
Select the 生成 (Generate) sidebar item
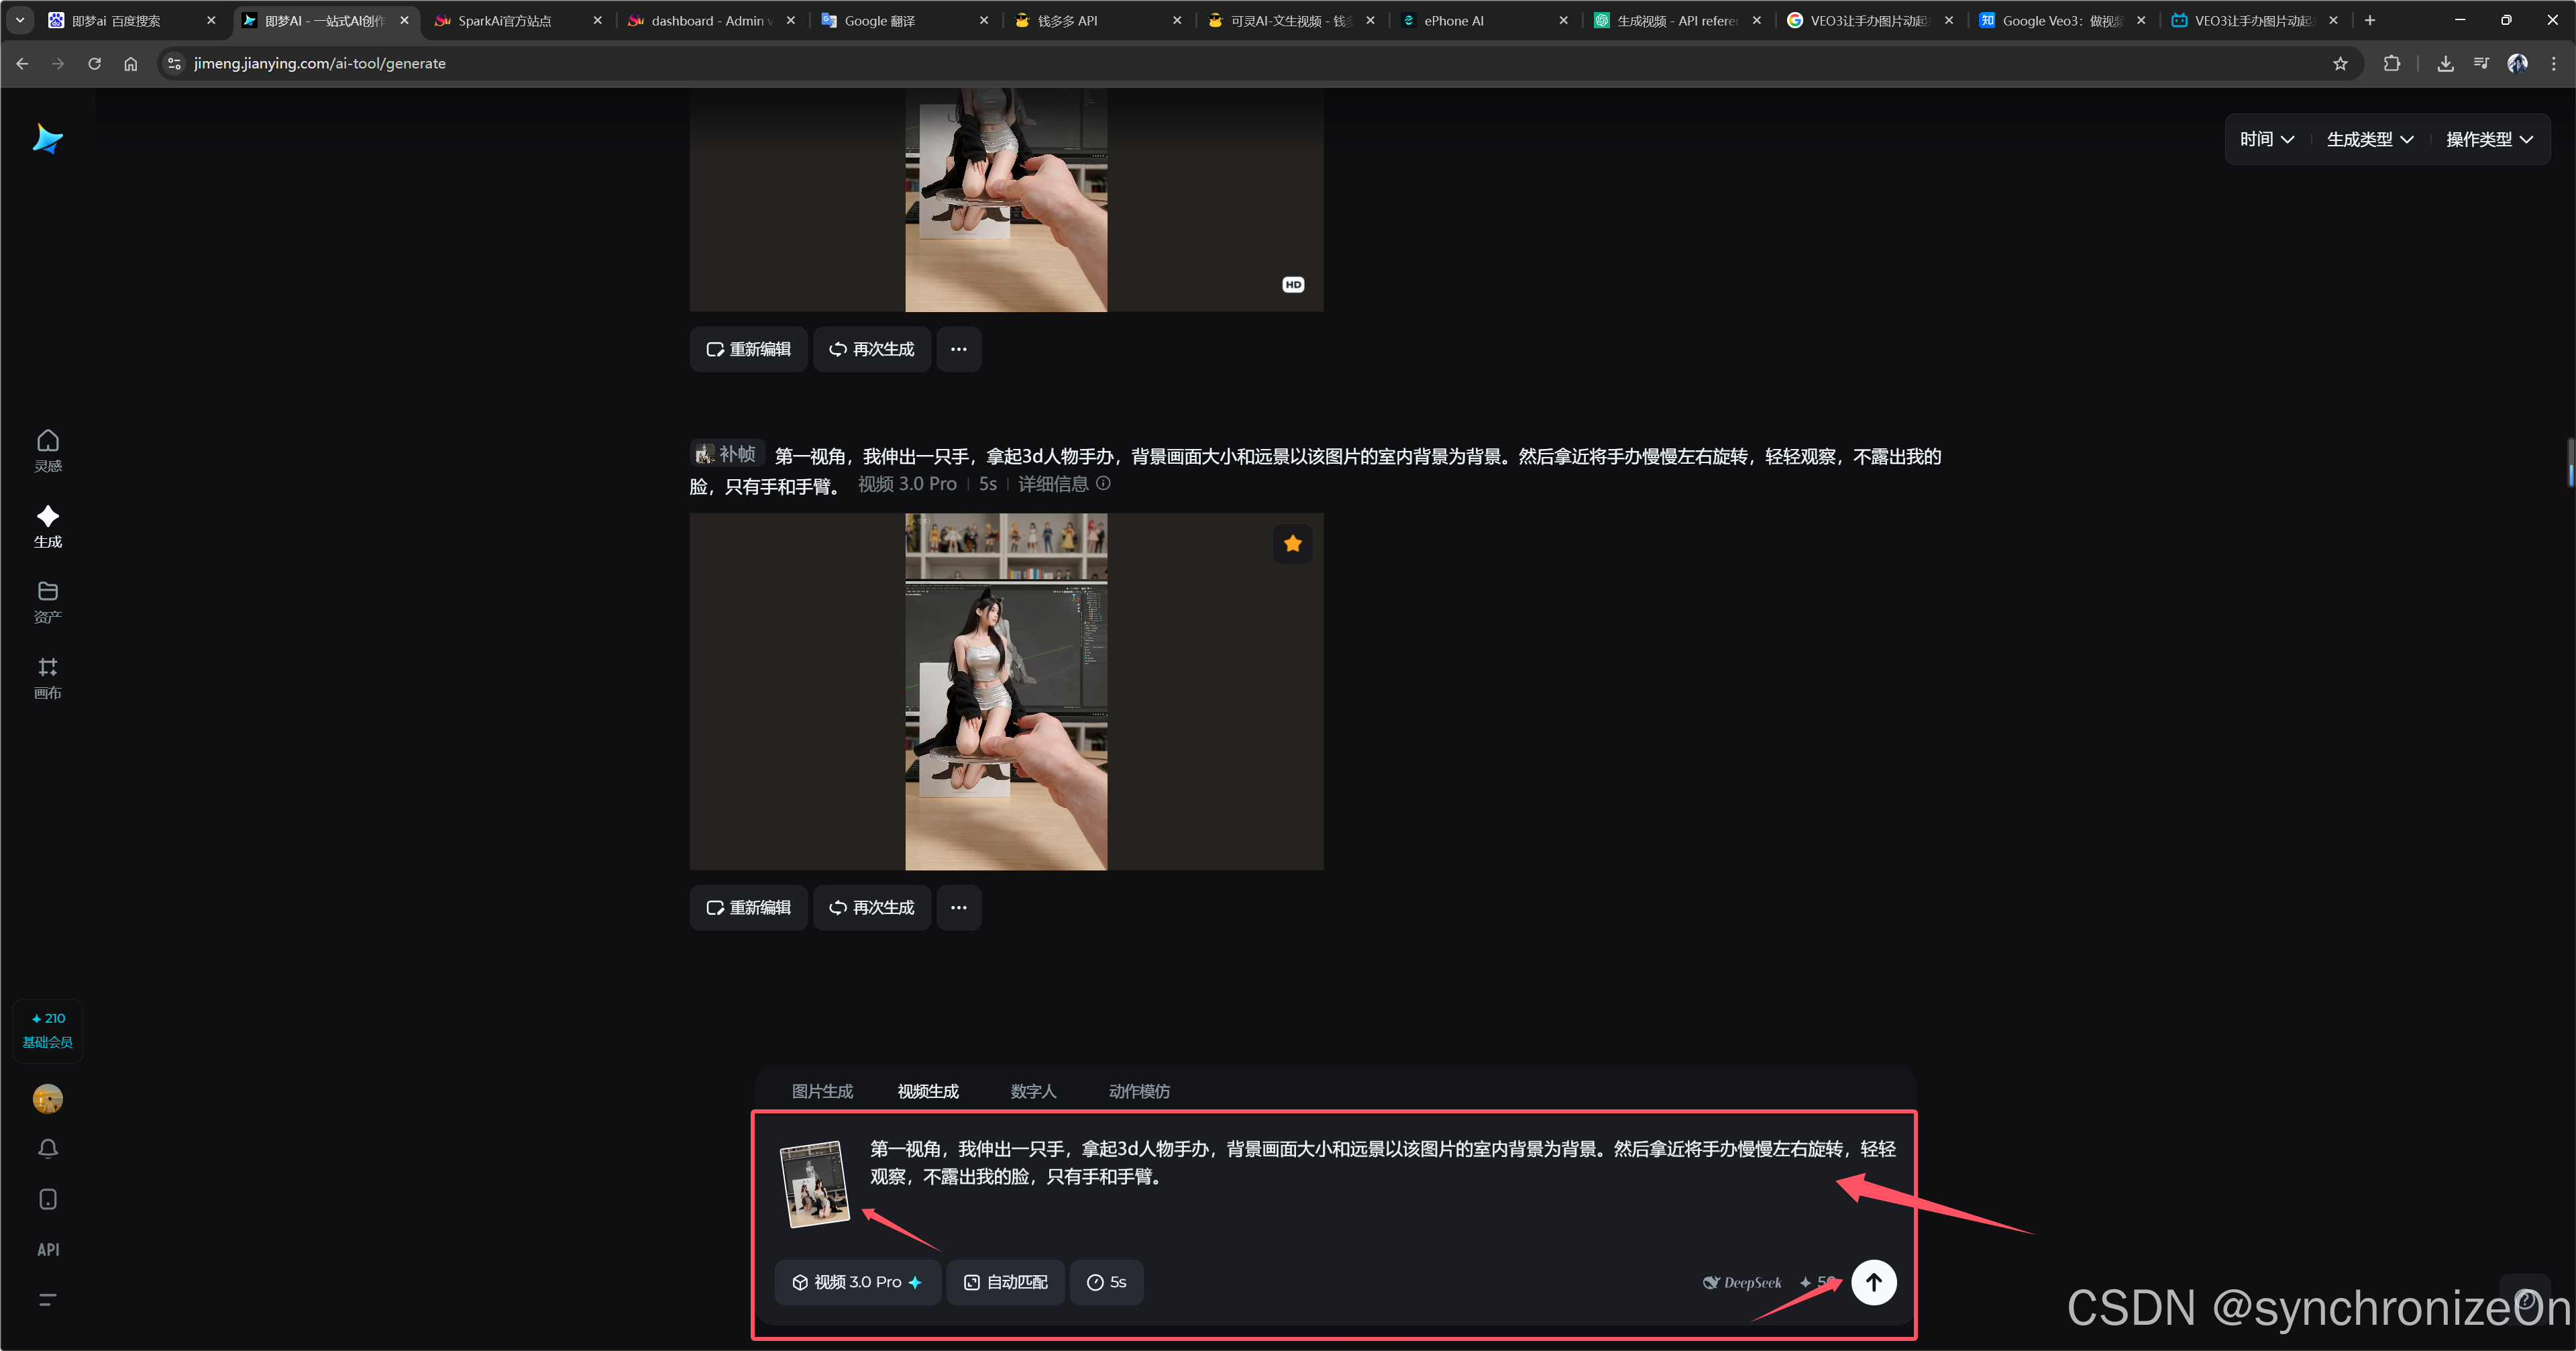point(48,526)
